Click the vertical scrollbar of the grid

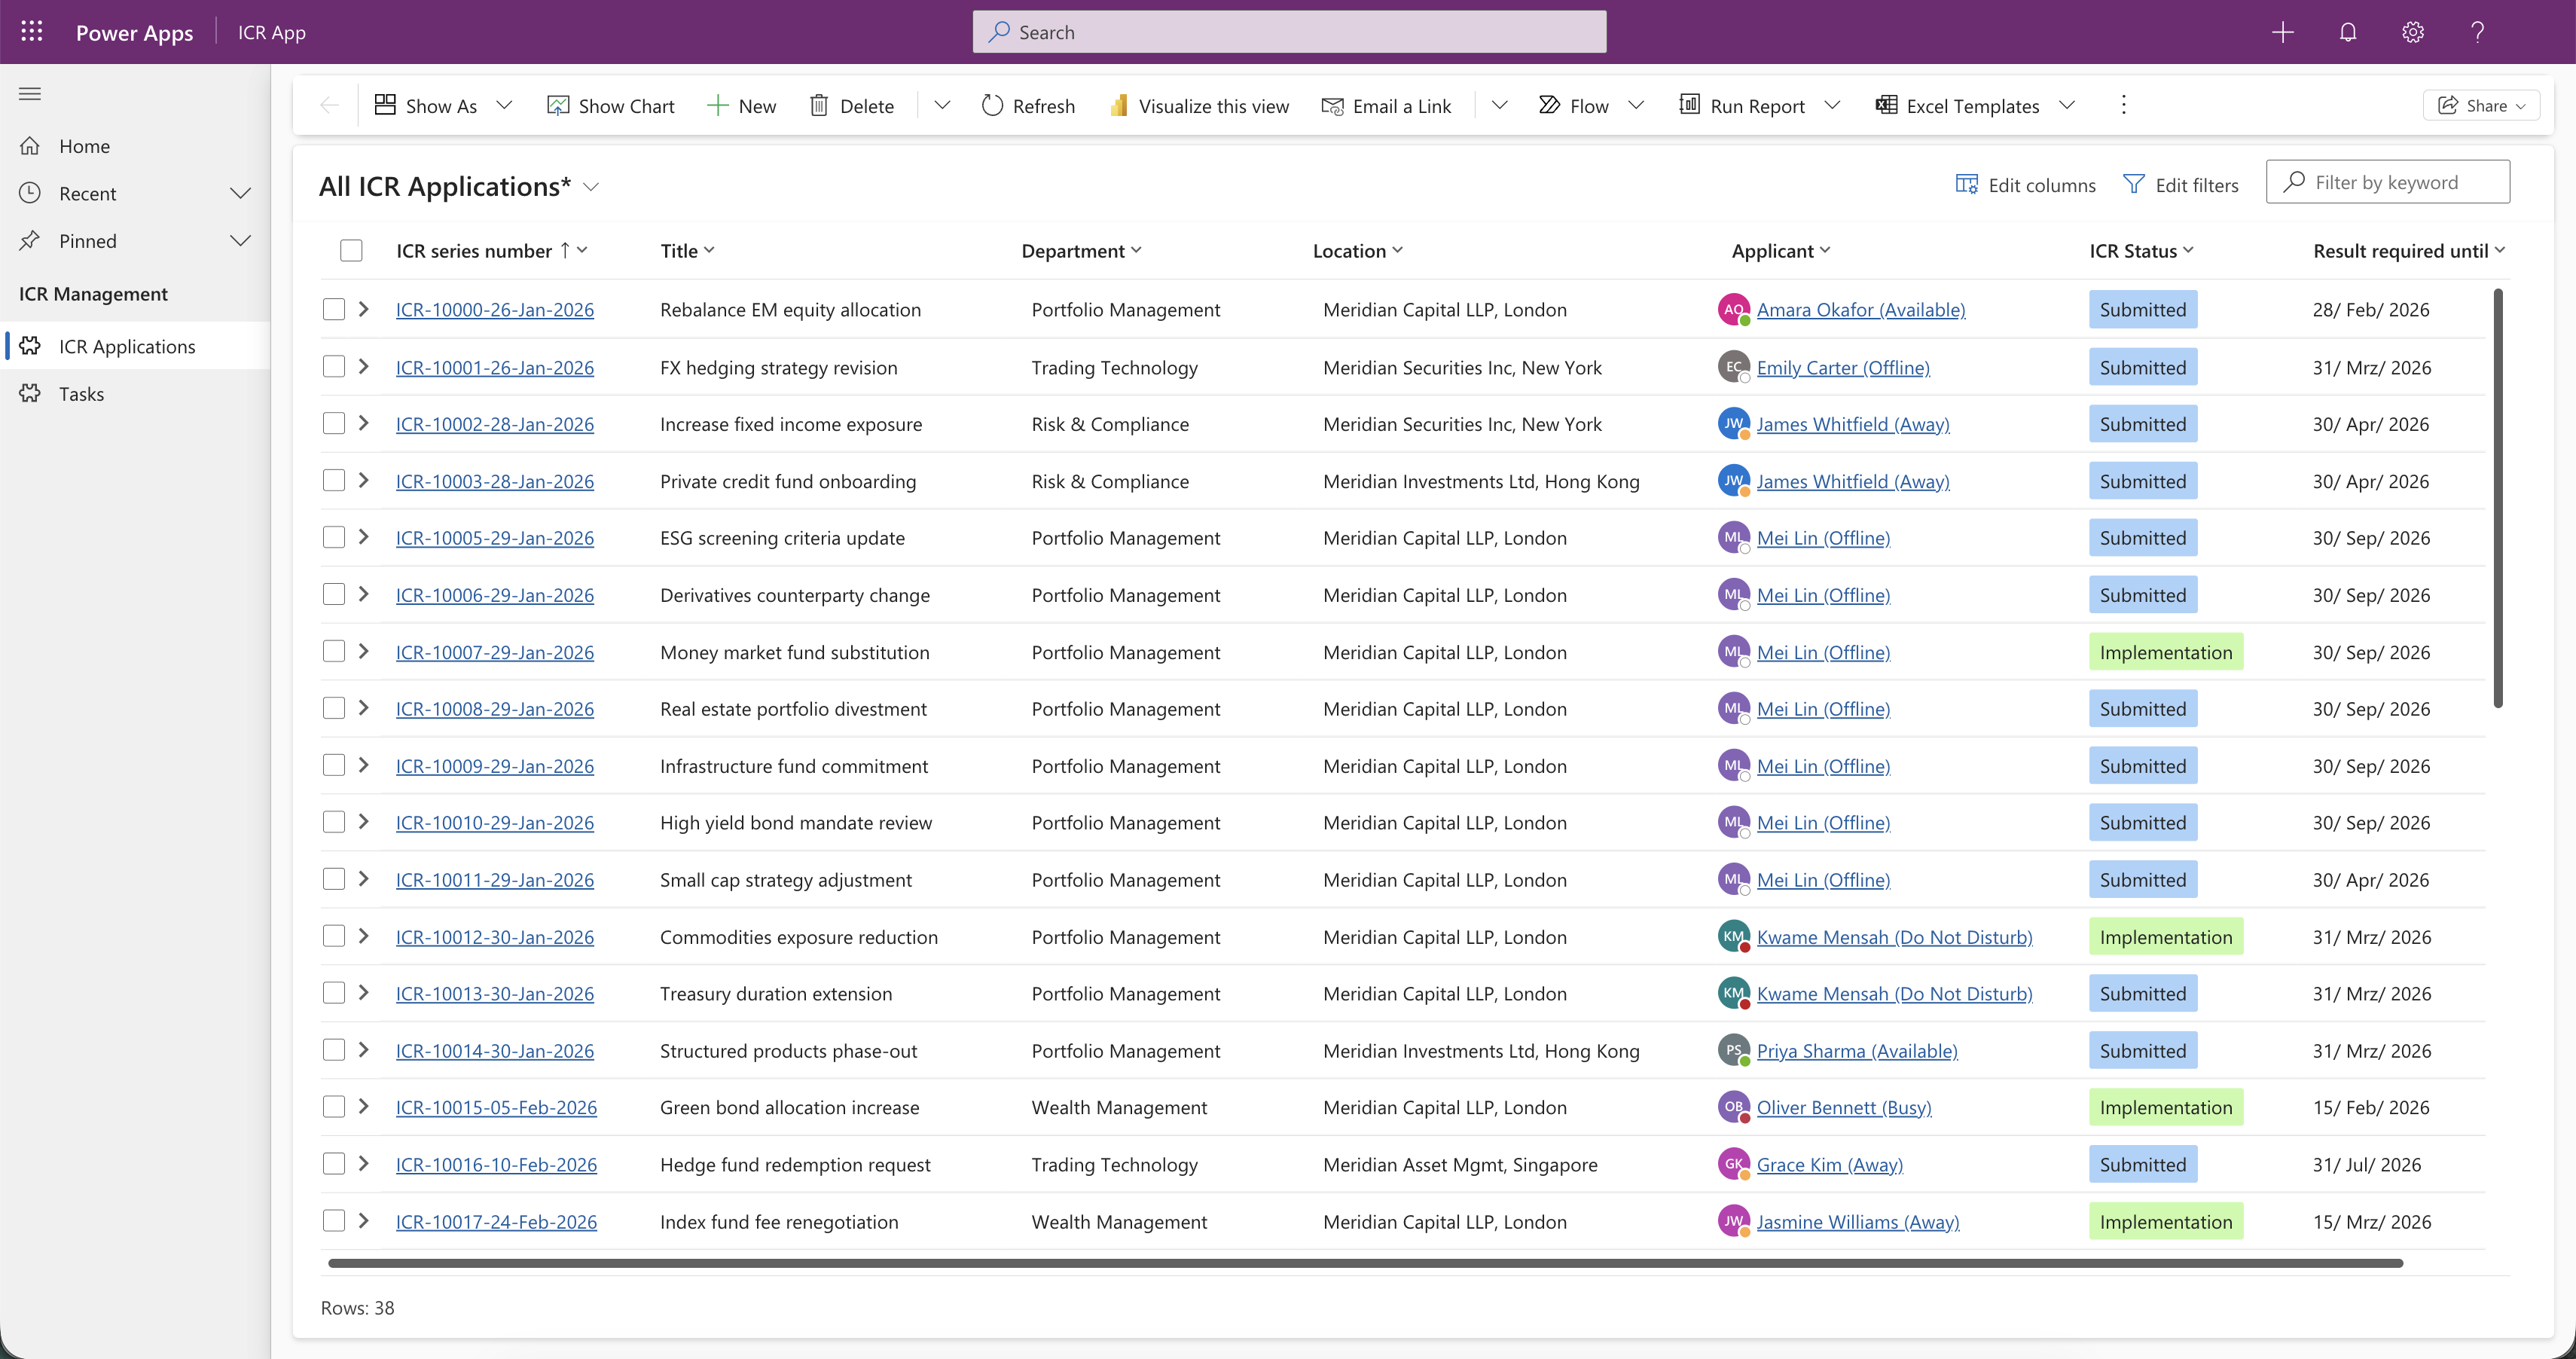click(x=2497, y=497)
